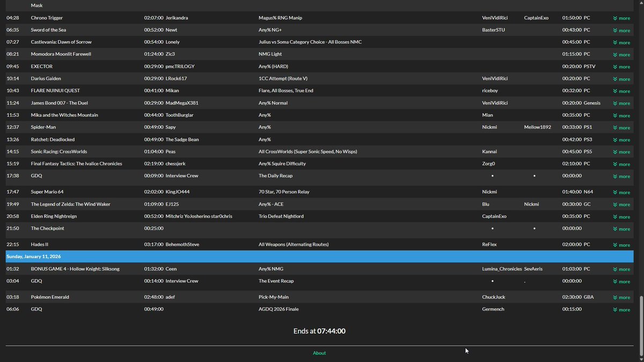Expand more for Momodora Moonlit Farewell
Viewport: 644px width, 362px height.
[621, 55]
